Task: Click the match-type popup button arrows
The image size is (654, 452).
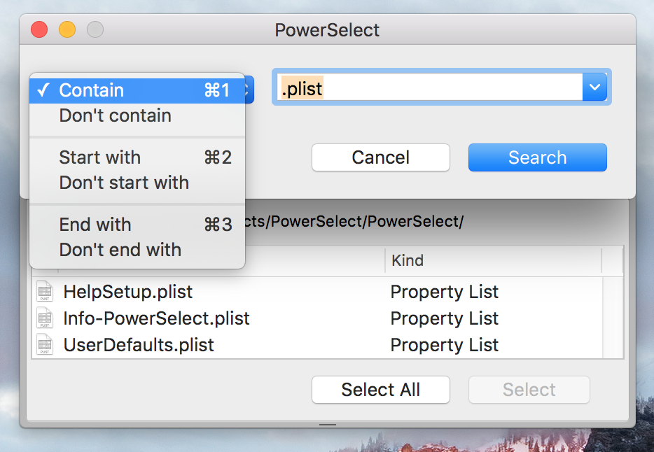Action: click(x=249, y=90)
